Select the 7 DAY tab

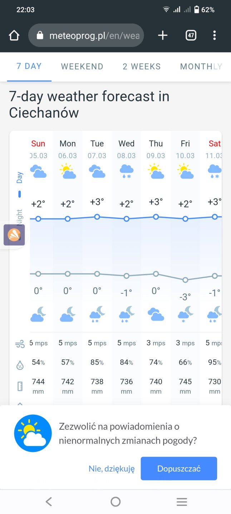click(x=29, y=66)
